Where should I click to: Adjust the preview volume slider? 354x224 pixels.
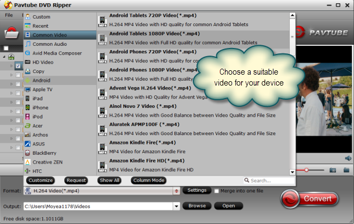(307, 170)
